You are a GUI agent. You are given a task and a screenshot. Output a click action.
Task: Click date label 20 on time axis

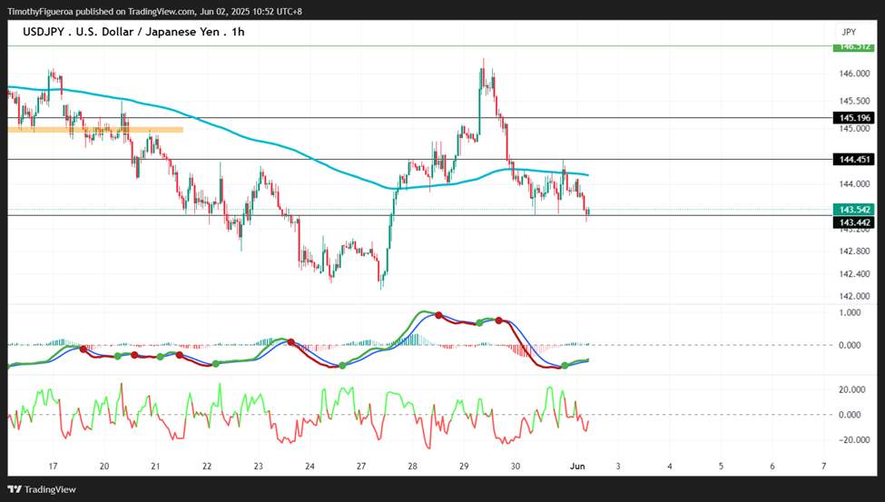point(104,467)
